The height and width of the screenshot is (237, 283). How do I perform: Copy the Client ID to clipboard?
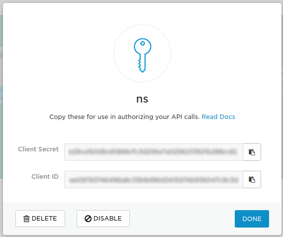tap(252, 180)
